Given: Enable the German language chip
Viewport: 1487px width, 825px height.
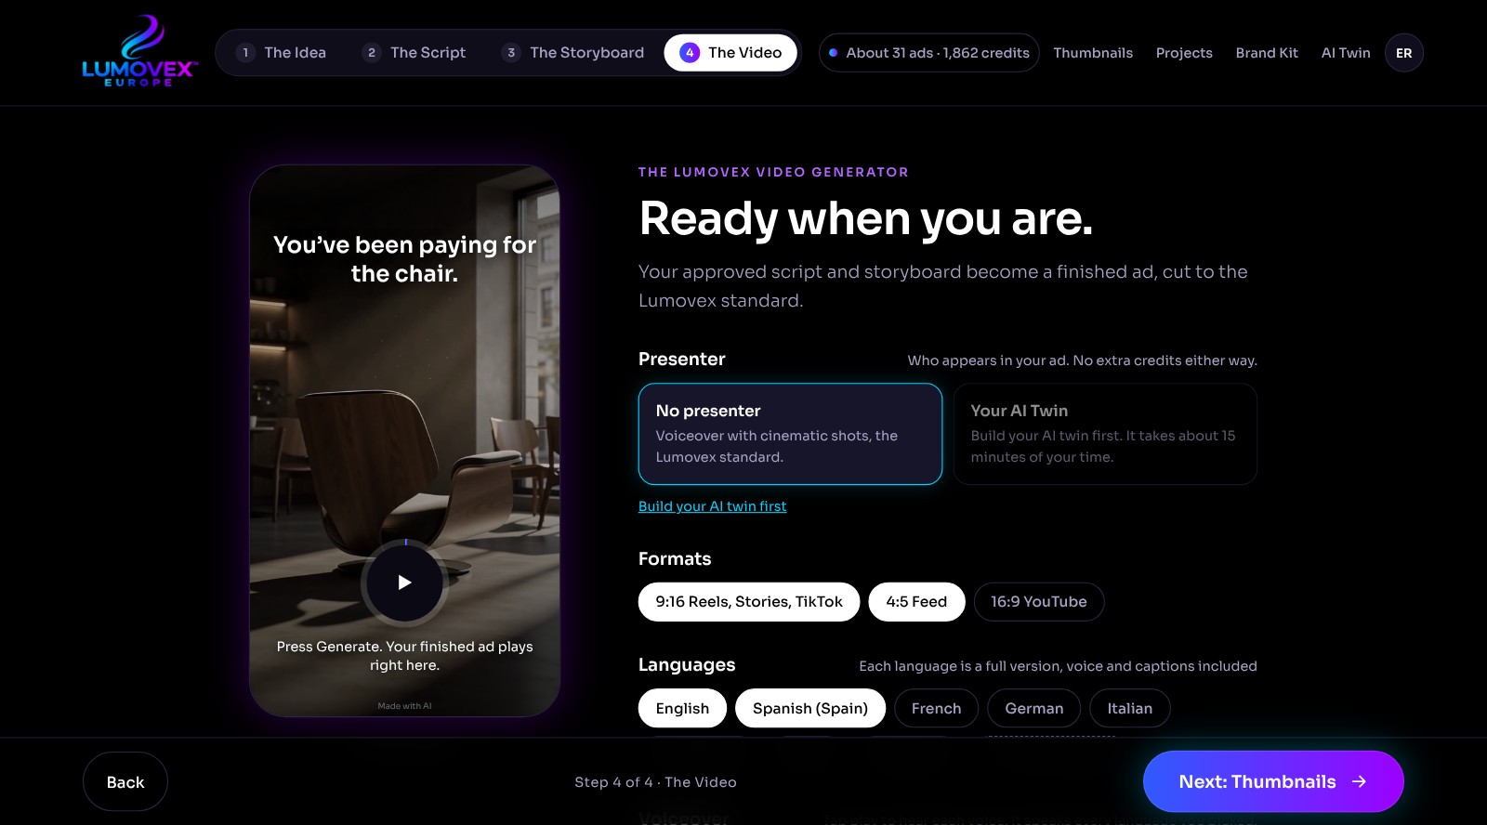Looking at the screenshot, I should coord(1033,708).
